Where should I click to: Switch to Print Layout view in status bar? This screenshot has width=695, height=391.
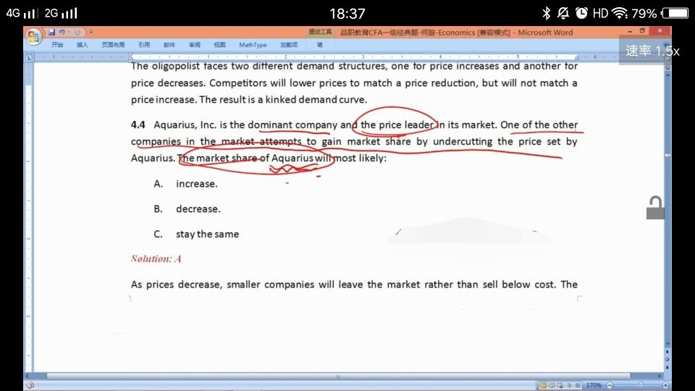point(543,385)
